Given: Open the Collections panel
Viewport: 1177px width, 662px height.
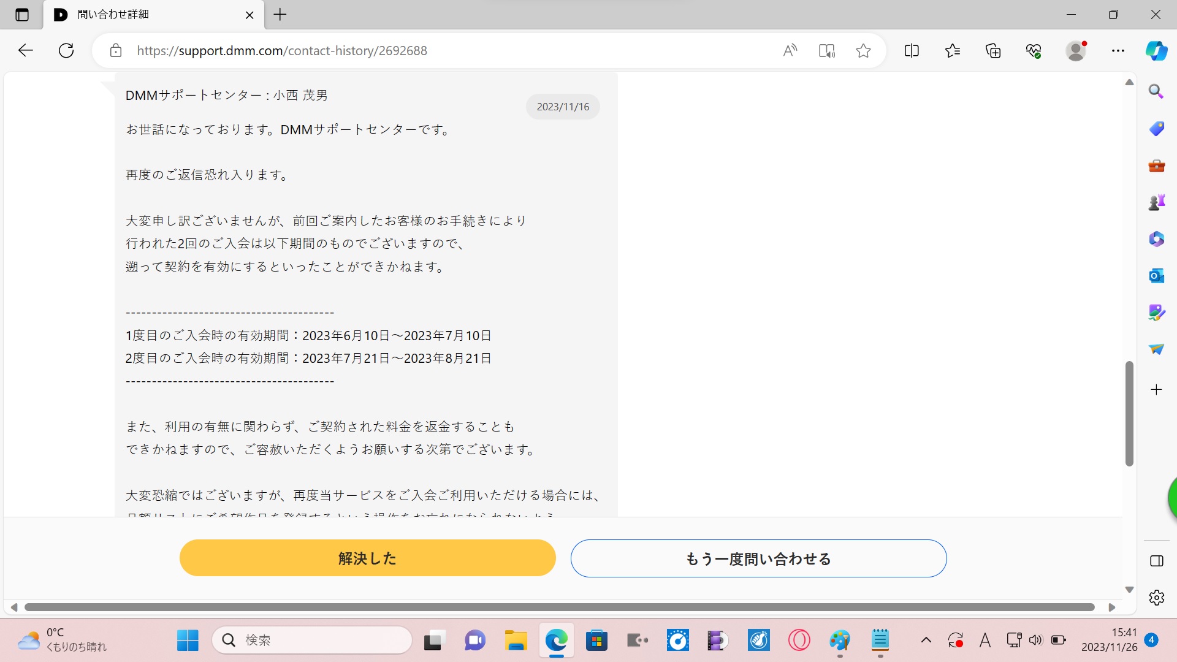Looking at the screenshot, I should (x=993, y=51).
